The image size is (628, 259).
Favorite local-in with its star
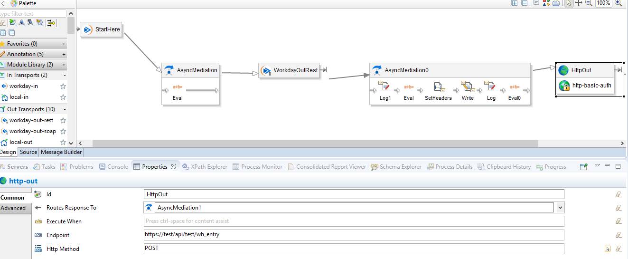point(63,97)
